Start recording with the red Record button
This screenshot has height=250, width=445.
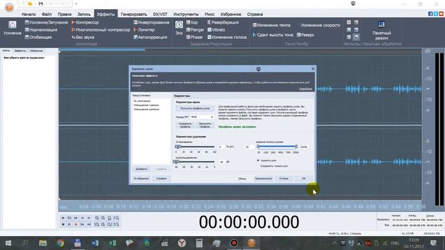point(76,224)
